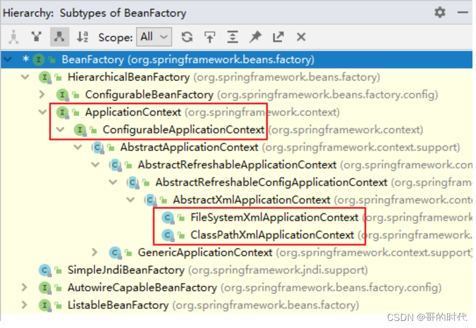Screen dimensions: 476x328
Task: Toggle the subtypes hierarchy view
Action: click(60, 37)
